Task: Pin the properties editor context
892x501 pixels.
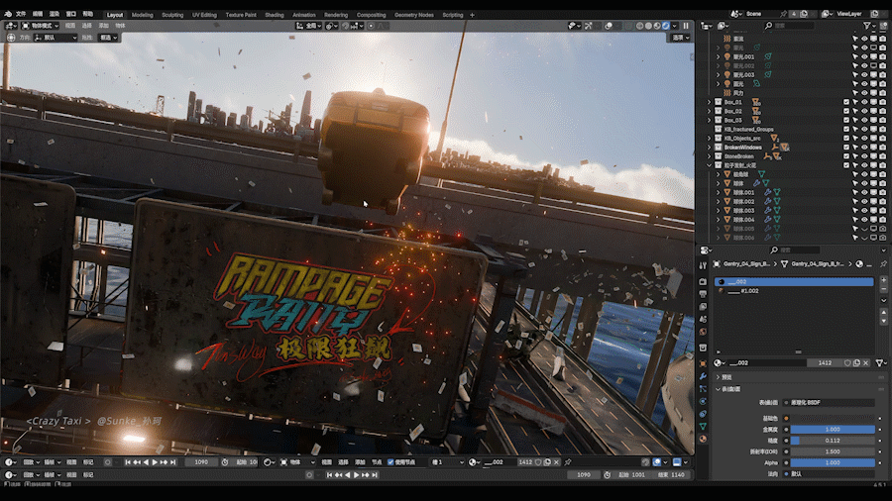Action: tap(883, 264)
